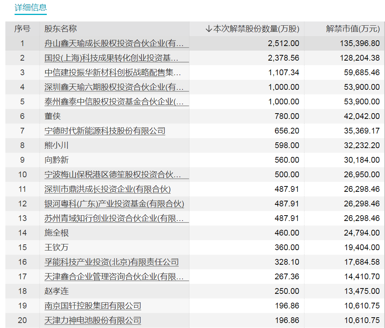Image resolution: width=385 pixels, height=328 pixels.
Task: Open 泰州鑫泰中信股权投资基金合伙企业 link
Action: point(114,102)
